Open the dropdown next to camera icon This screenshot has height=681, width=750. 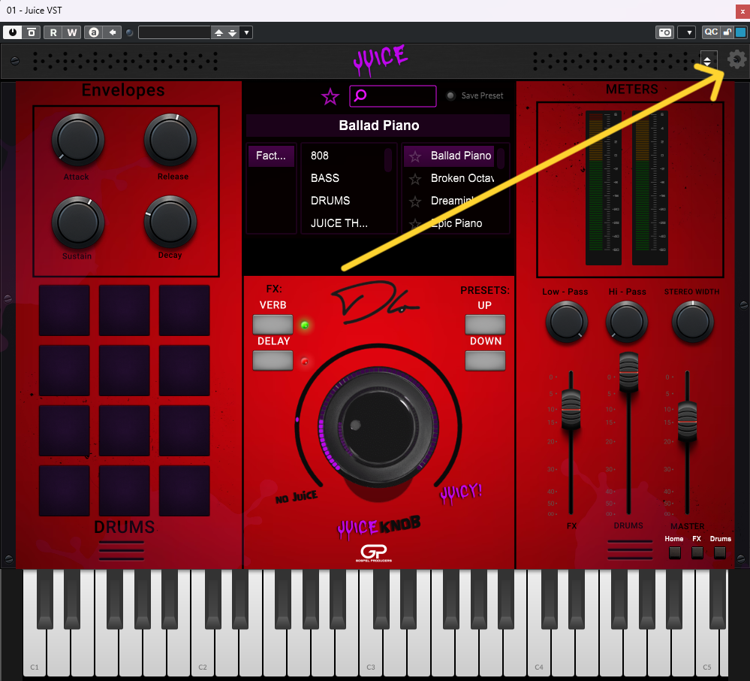pyautogui.click(x=687, y=32)
